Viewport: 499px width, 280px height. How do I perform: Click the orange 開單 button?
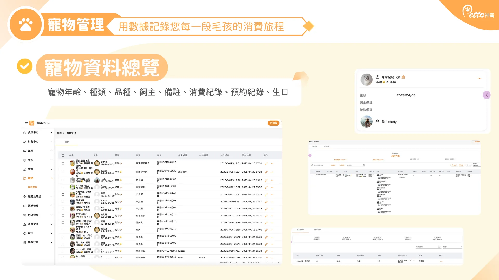coord(273,123)
